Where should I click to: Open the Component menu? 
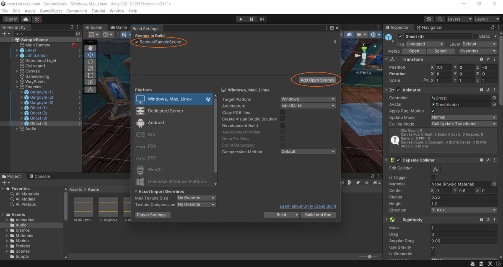click(77, 11)
